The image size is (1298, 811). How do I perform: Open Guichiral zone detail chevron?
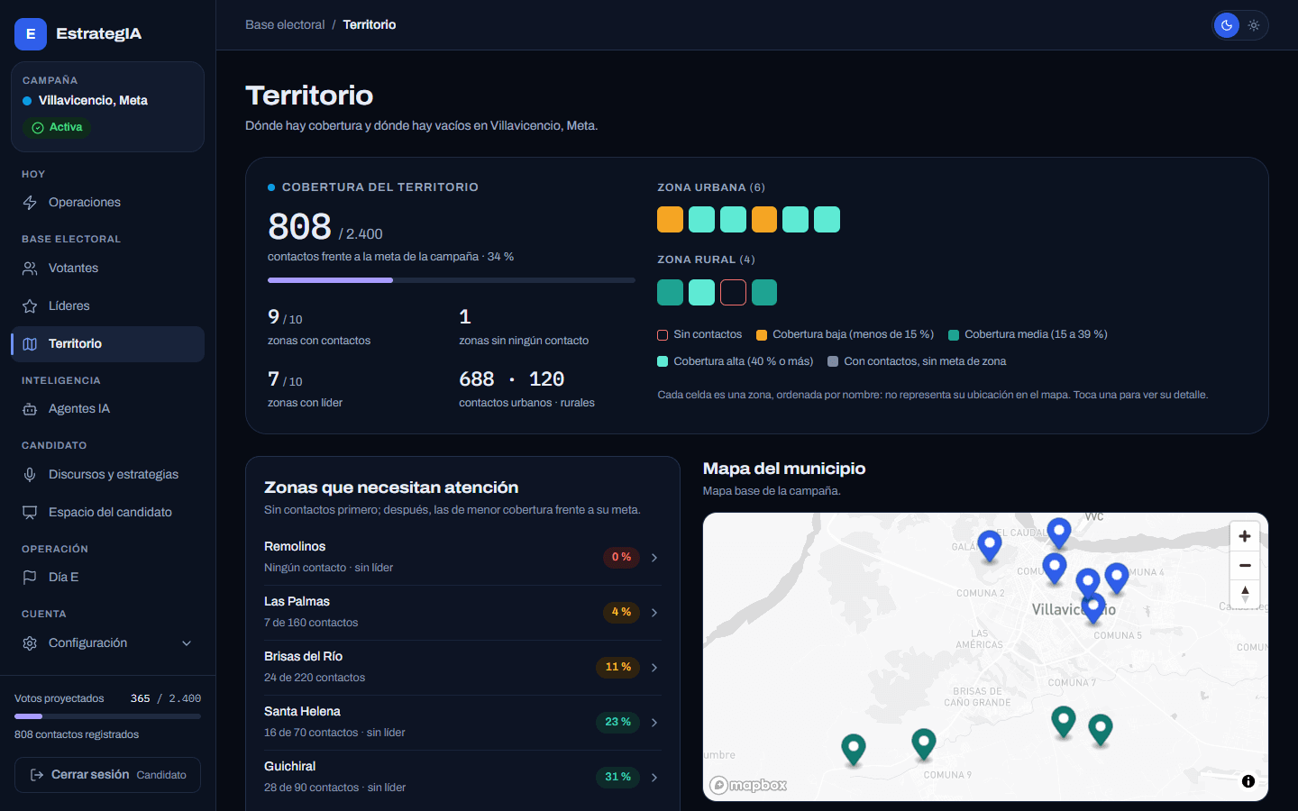(x=654, y=778)
